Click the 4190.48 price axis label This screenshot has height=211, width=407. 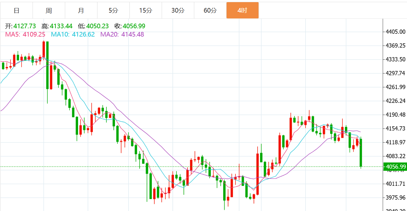[x=396, y=115]
